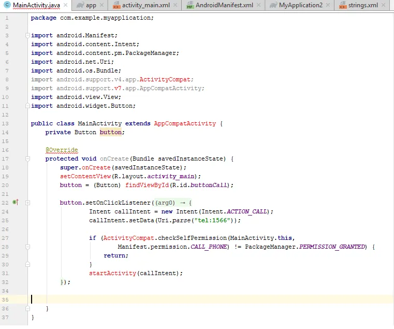394x329 pixels.
Task: Close the MainActivity.java tab
Action: point(65,5)
